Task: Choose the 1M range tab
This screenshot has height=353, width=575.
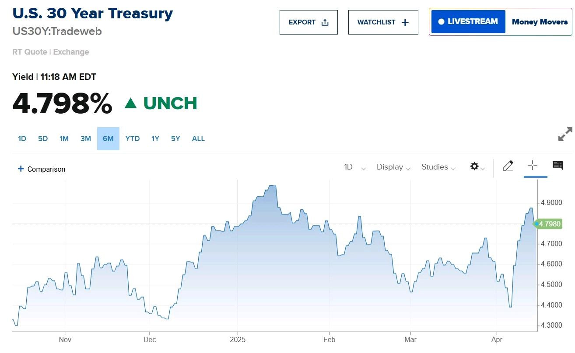Action: 64,138
